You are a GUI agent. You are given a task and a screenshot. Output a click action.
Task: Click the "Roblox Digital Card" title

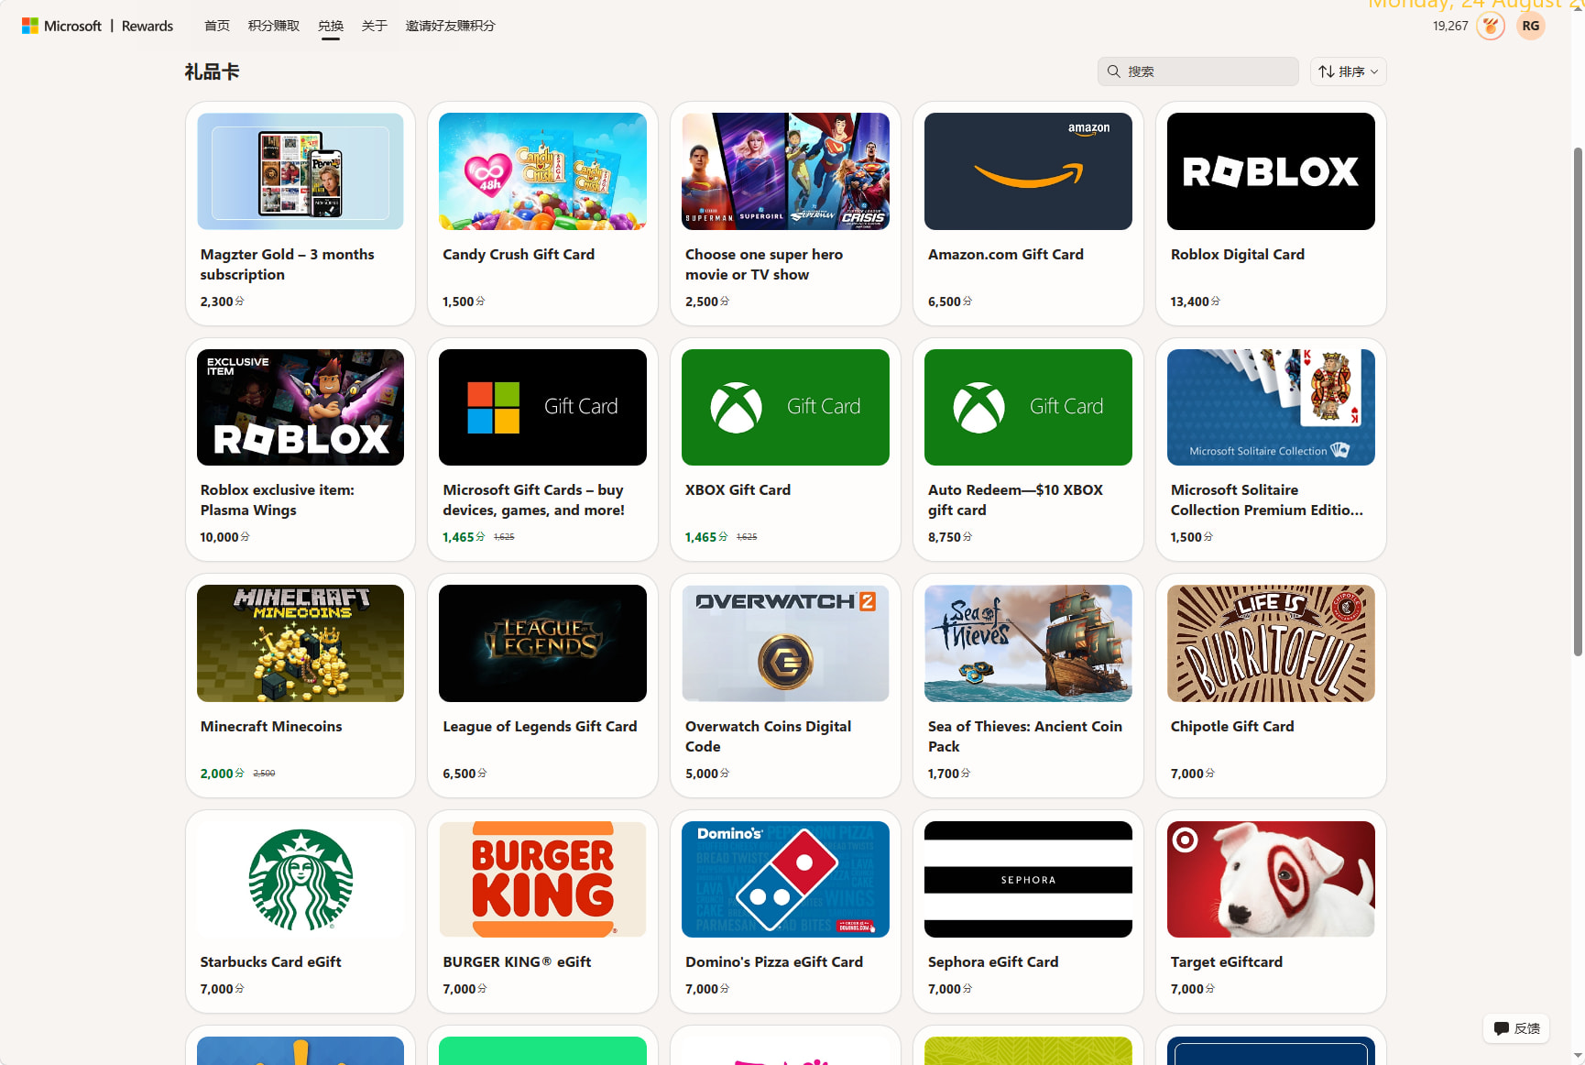pyautogui.click(x=1238, y=254)
